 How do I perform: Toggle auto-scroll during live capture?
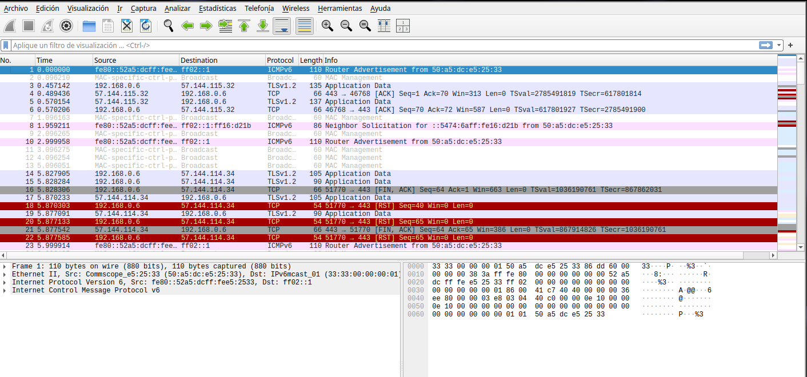[x=282, y=26]
